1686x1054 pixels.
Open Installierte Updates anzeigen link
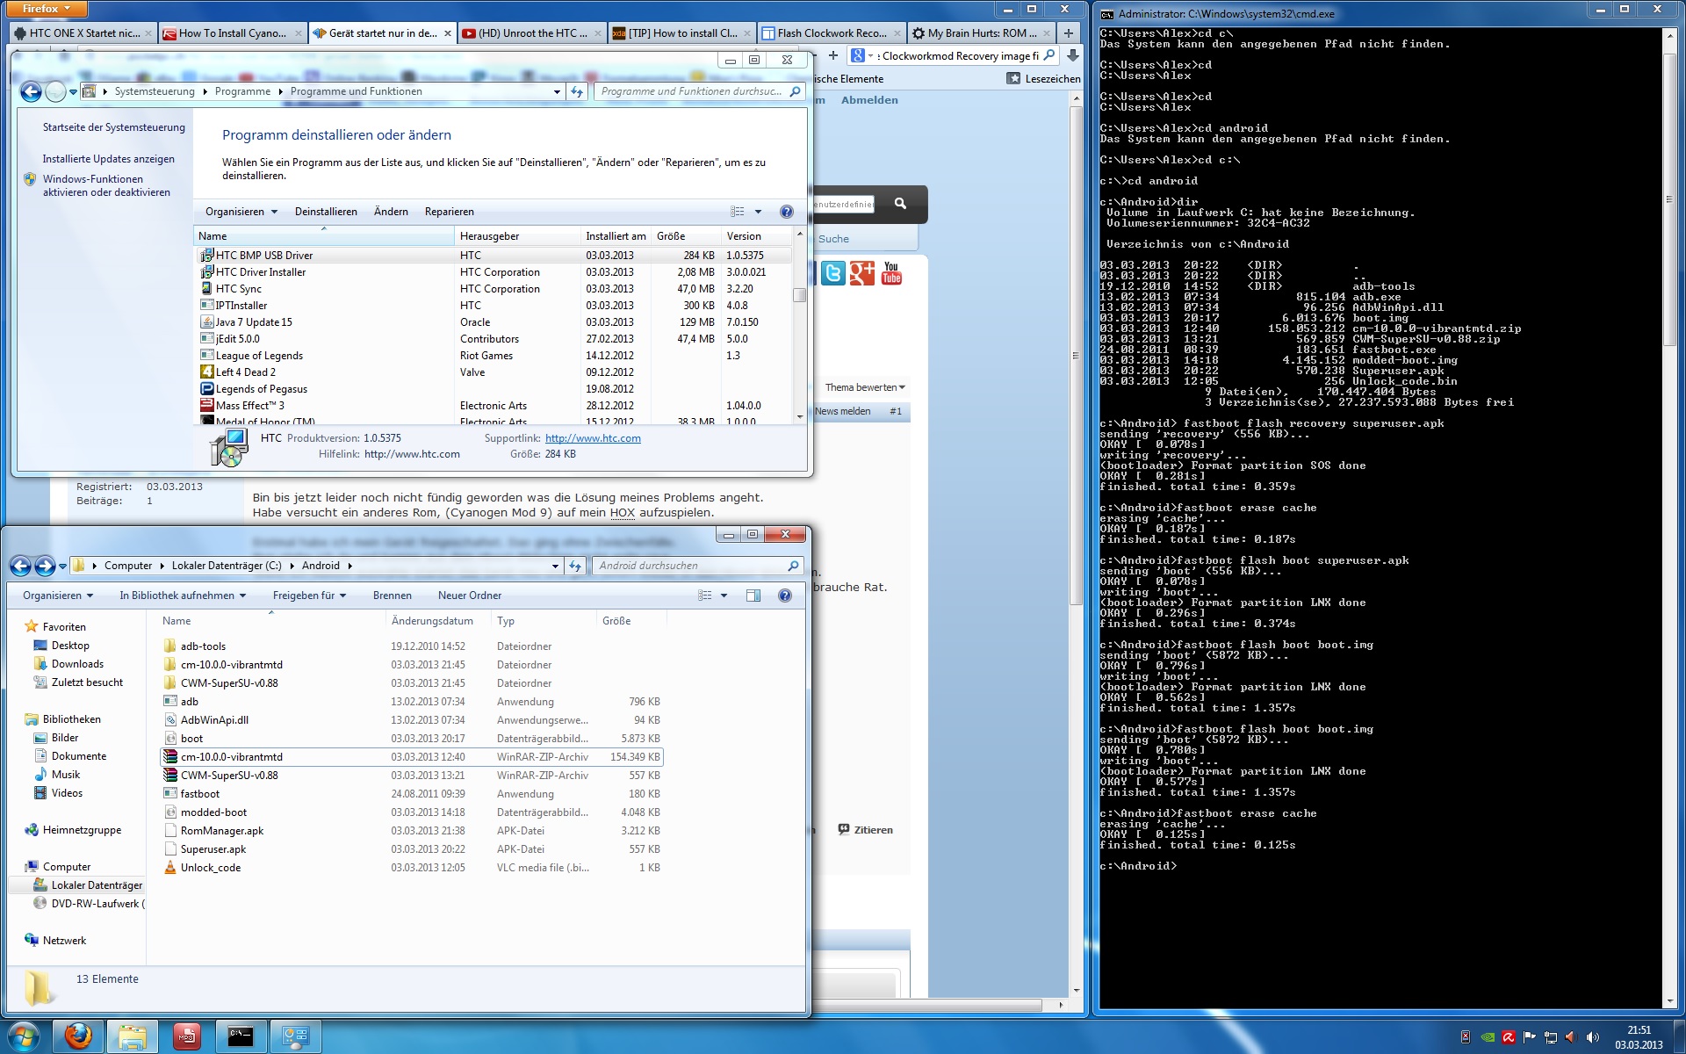108,159
